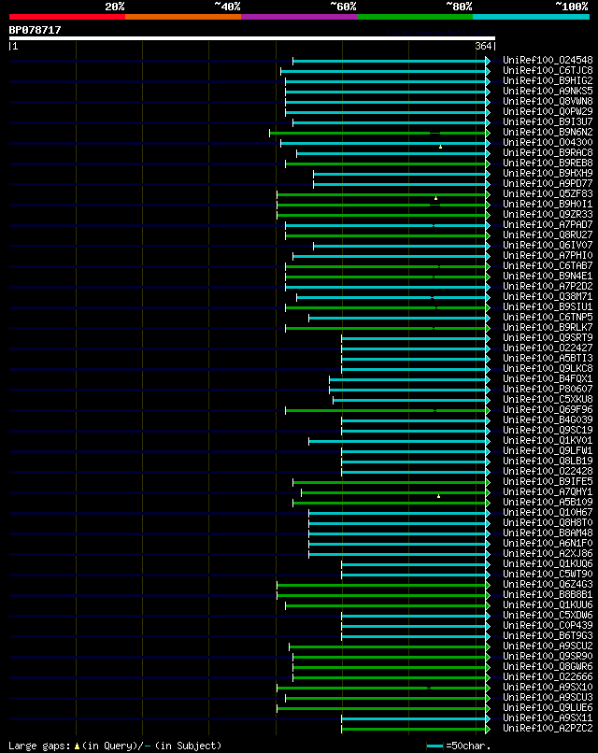Click the Large gaps legend text
The image size is (598, 753).
(40, 746)
